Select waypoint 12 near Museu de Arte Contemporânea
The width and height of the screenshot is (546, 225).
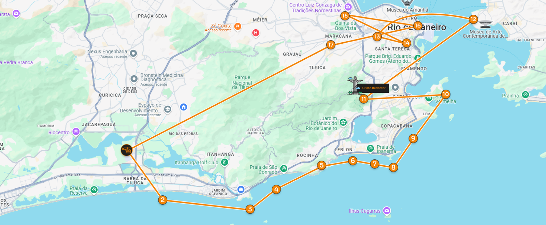tap(473, 19)
